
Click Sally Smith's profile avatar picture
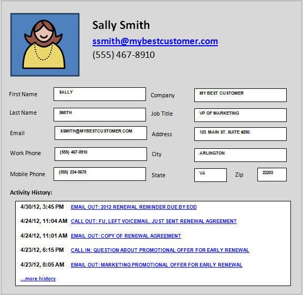tap(45, 45)
